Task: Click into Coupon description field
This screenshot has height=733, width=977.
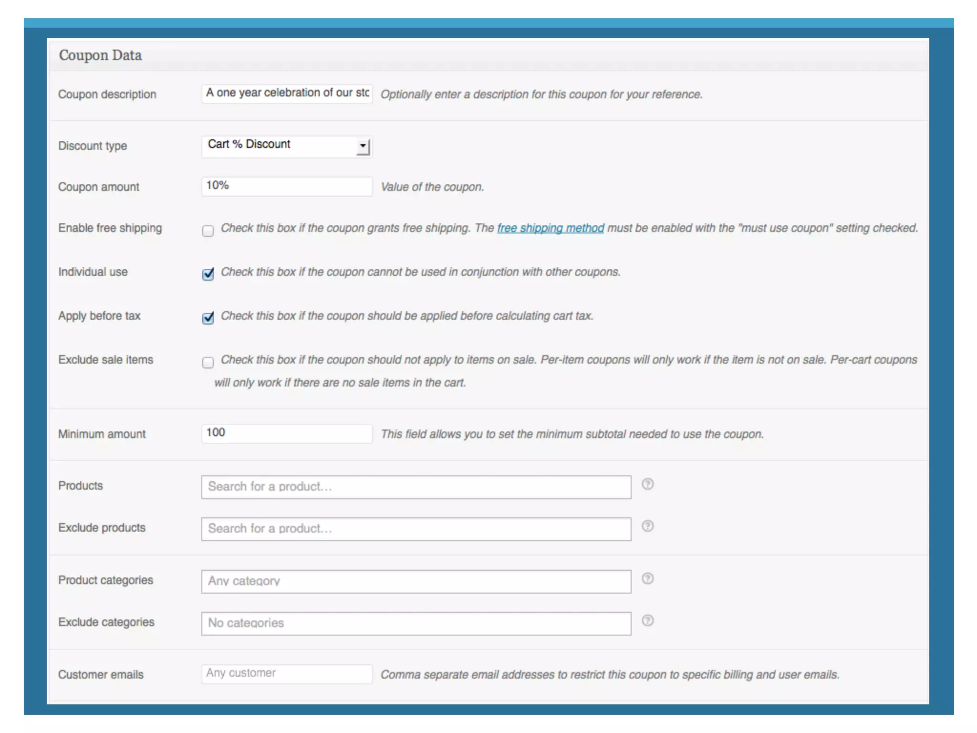Action: 287,93
